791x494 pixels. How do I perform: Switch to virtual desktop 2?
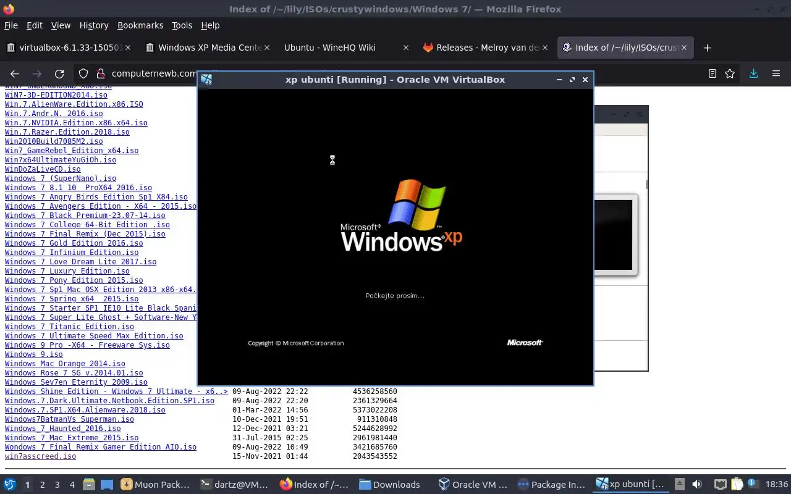[42, 485]
